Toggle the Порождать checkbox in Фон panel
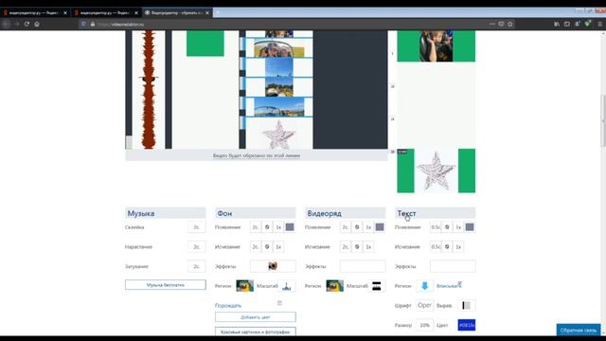The height and width of the screenshot is (341, 606). point(279,303)
